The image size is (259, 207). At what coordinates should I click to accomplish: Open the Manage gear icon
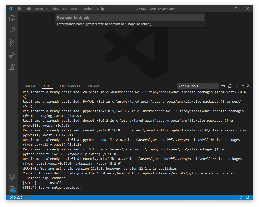point(12,188)
